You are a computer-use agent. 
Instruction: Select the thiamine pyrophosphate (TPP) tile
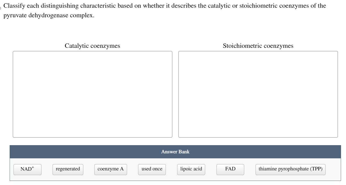290,169
